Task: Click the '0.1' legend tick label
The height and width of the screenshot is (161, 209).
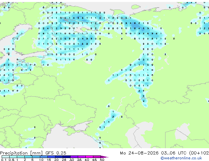Action: tap(4, 160)
